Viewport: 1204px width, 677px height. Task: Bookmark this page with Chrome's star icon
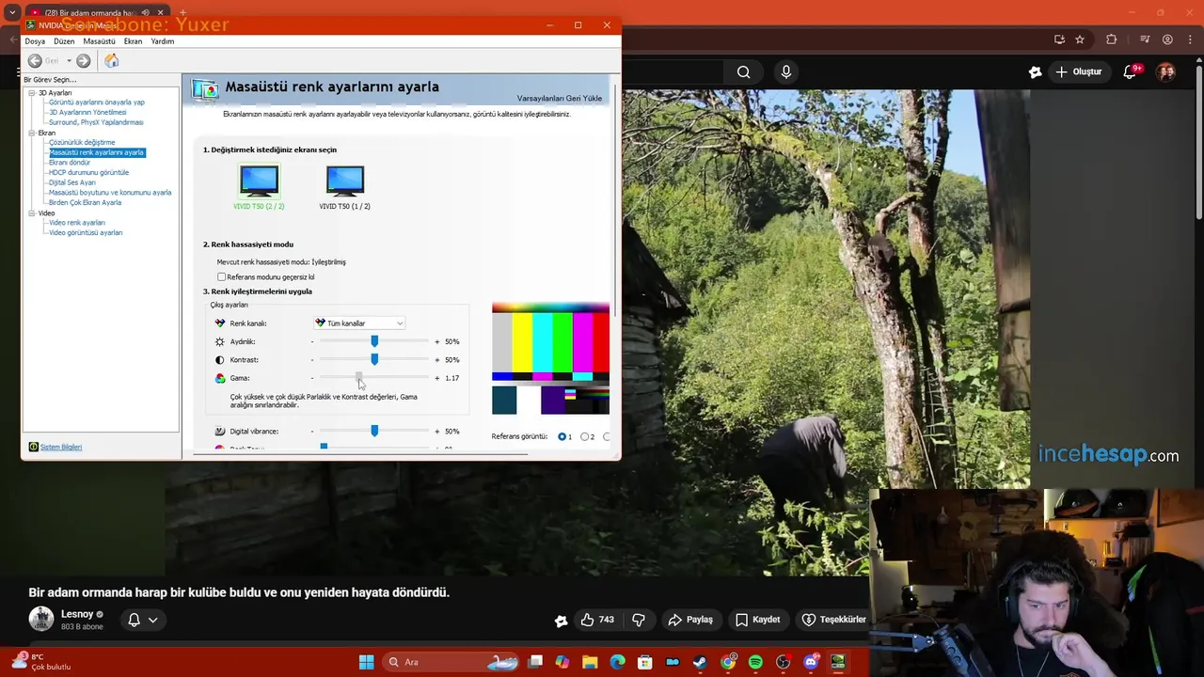click(1080, 39)
